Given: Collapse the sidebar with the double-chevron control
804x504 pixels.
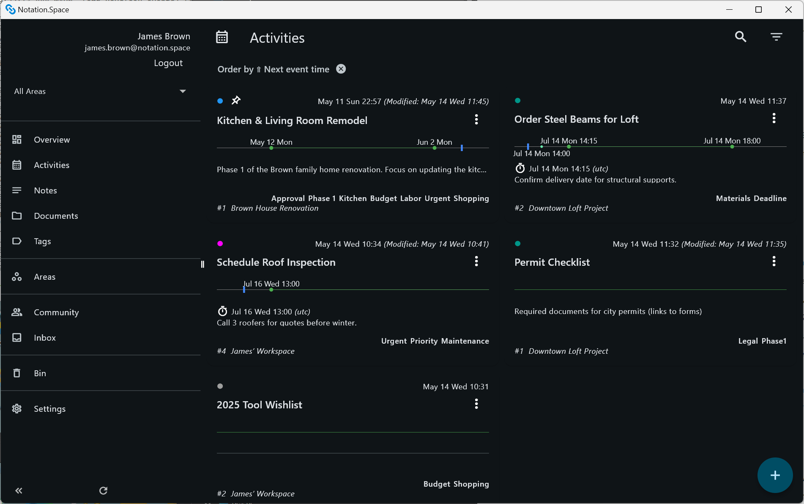Looking at the screenshot, I should 19,490.
